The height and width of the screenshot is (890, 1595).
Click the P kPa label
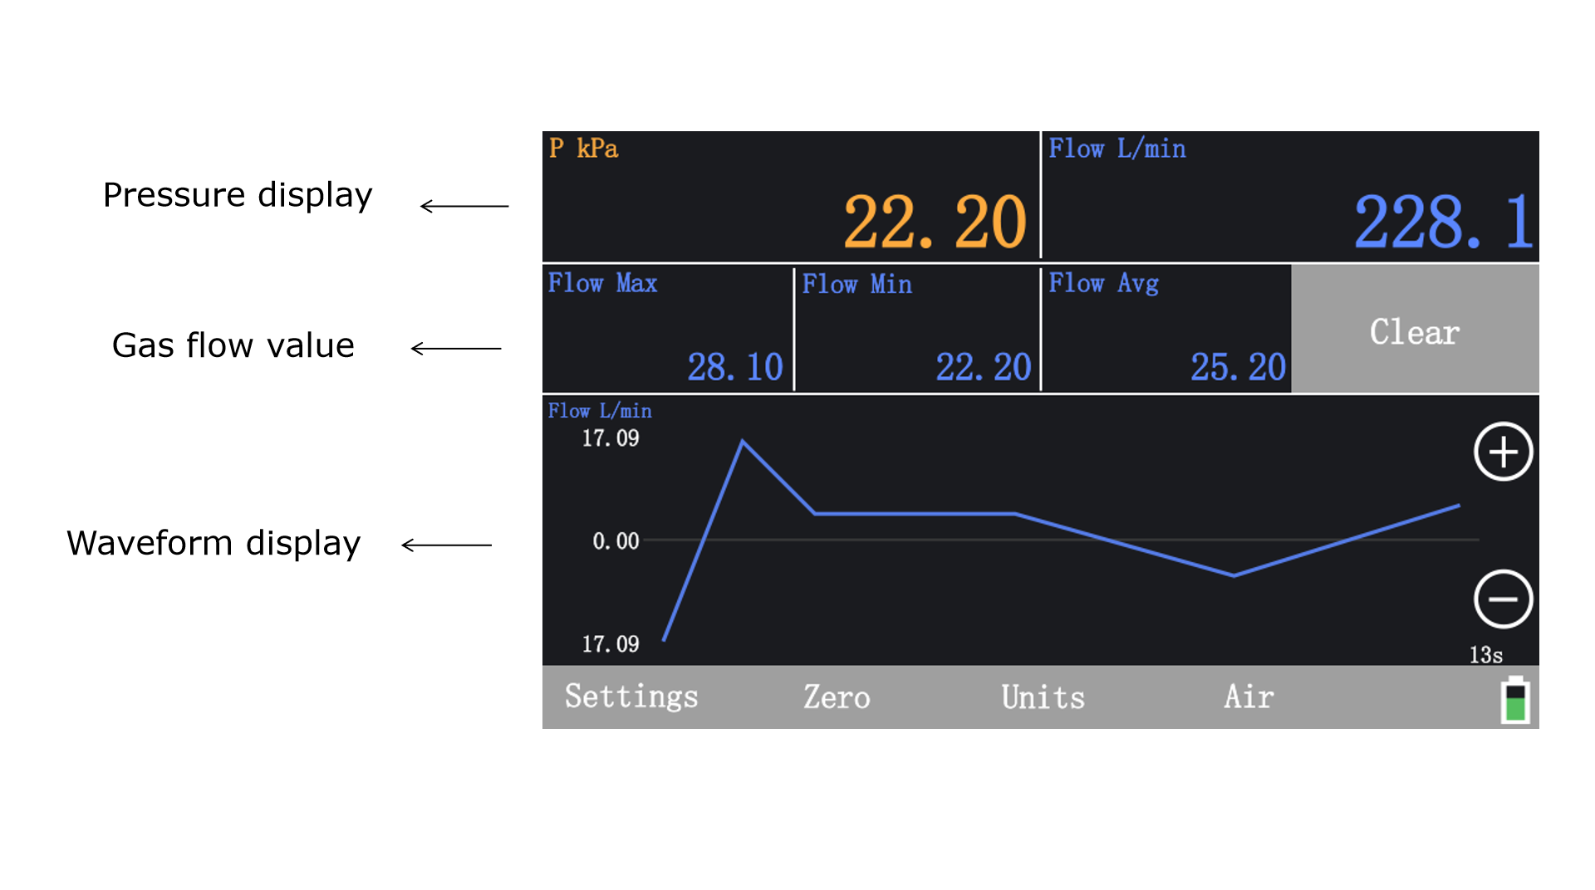click(x=584, y=149)
